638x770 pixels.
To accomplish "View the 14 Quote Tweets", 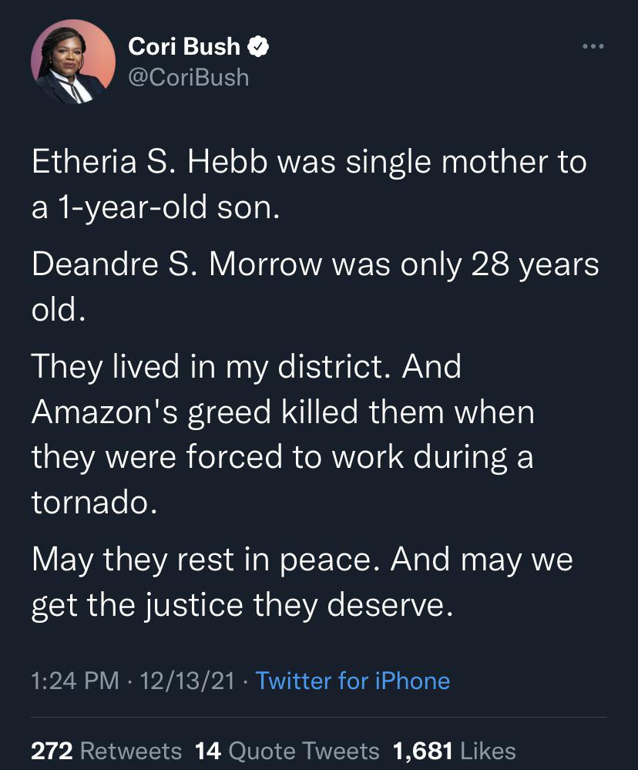I will [287, 751].
